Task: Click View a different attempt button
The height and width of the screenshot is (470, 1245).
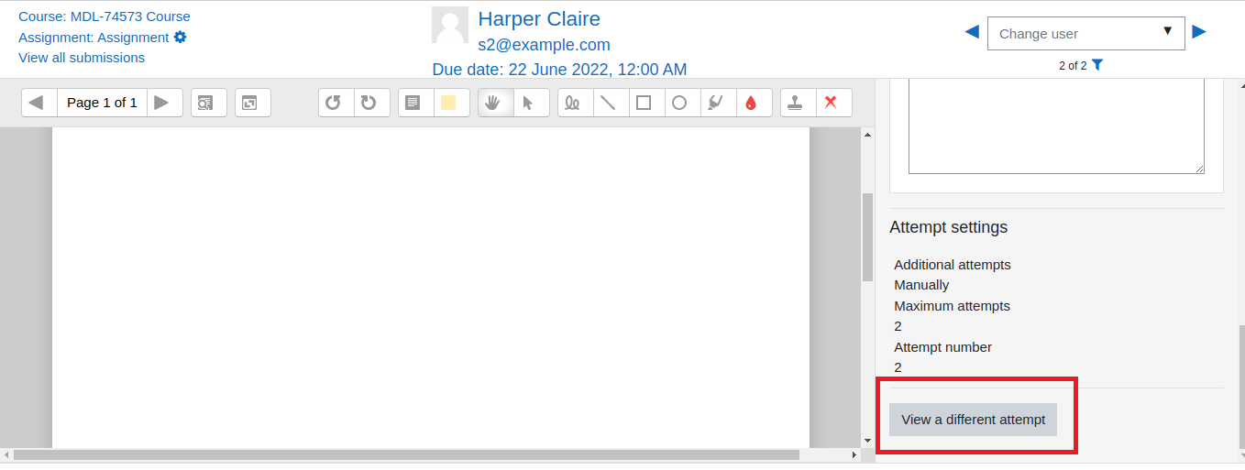Action: [974, 420]
